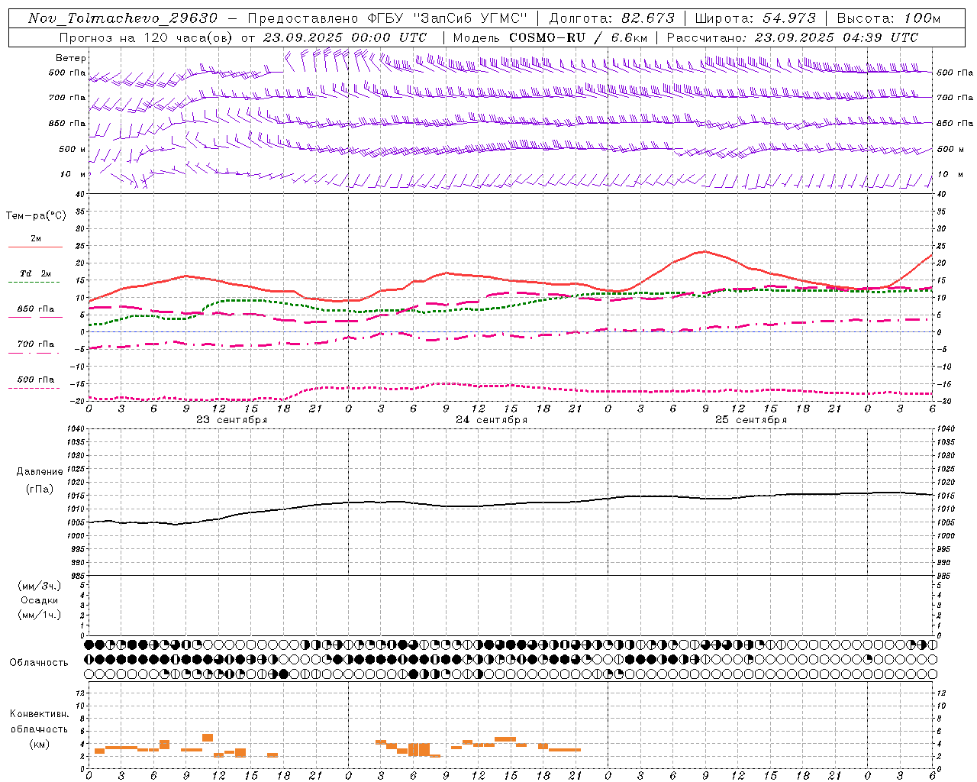Select the (гПа) unit under Давление
This screenshot has height=782, width=977.
pyautogui.click(x=40, y=490)
